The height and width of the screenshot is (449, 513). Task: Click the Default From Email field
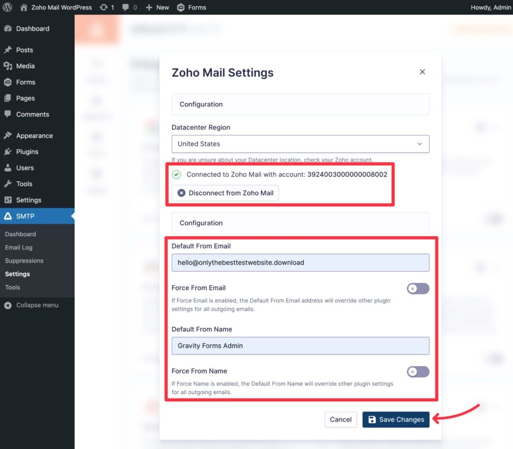pos(301,263)
